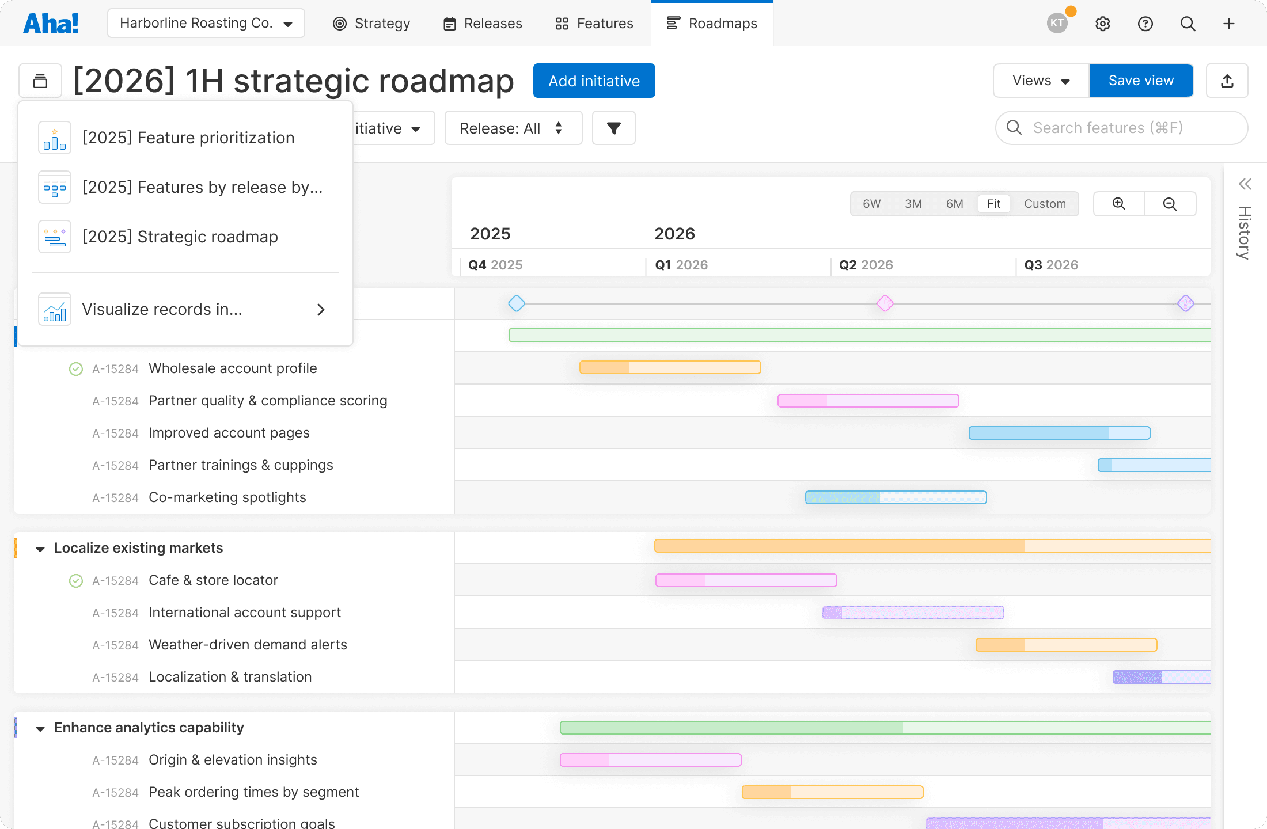Click the zoom in timeline icon

pyautogui.click(x=1118, y=204)
